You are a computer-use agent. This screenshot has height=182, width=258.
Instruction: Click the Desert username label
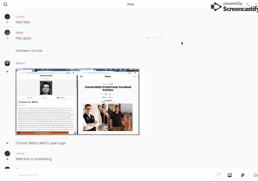(20, 63)
